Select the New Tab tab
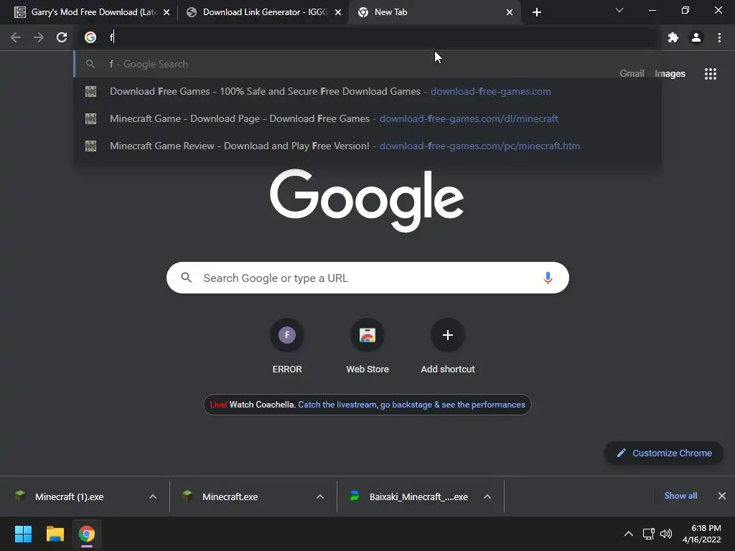Screen dimensions: 735x551 [435, 12]
